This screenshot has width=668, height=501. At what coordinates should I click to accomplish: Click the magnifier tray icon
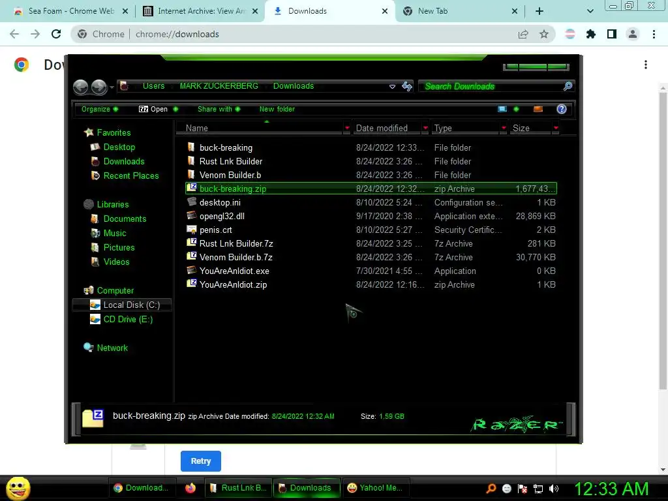[x=491, y=489]
